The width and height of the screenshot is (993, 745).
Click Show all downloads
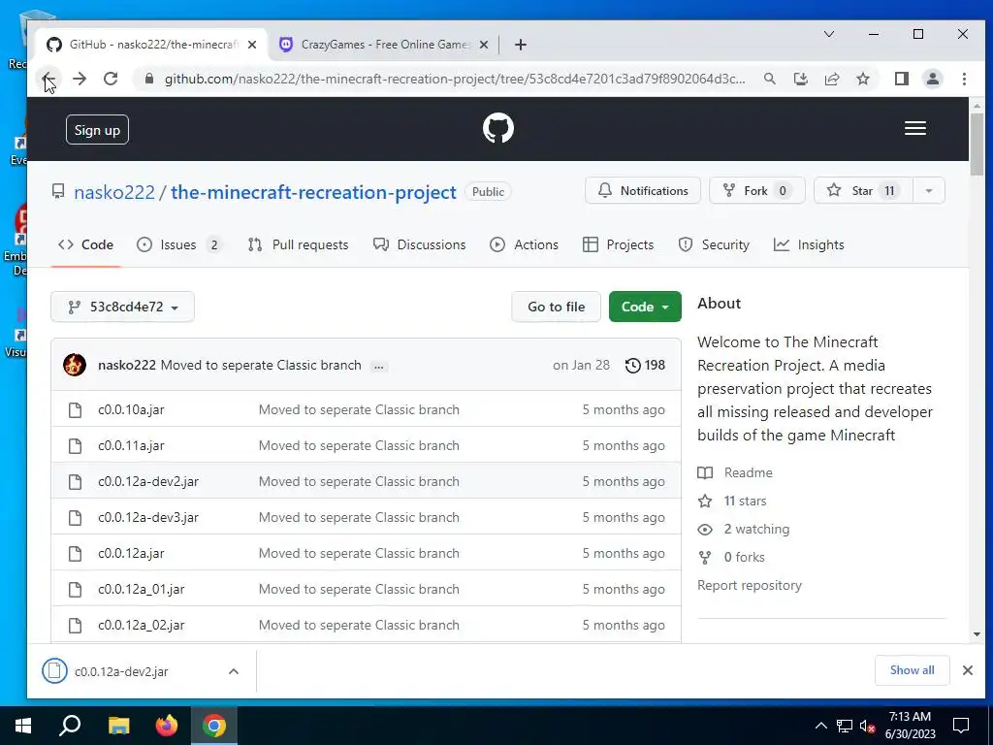[912, 670]
